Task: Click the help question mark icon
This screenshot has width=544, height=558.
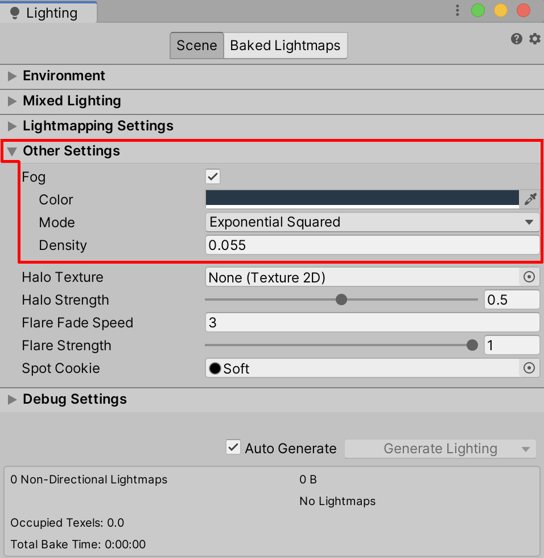Action: point(516,39)
